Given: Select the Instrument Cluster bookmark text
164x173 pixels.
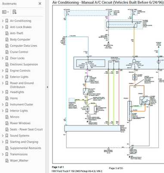Looking at the screenshot, I should pyautogui.click(x=22, y=104).
